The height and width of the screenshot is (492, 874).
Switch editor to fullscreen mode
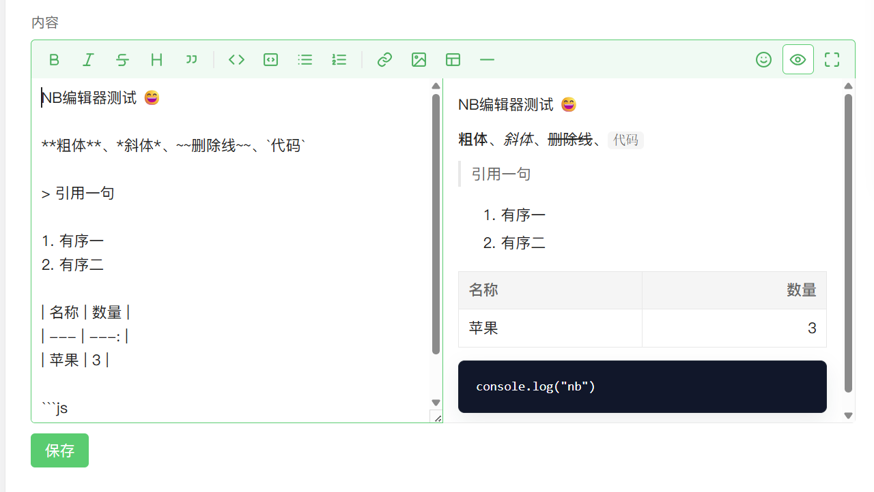click(x=832, y=60)
